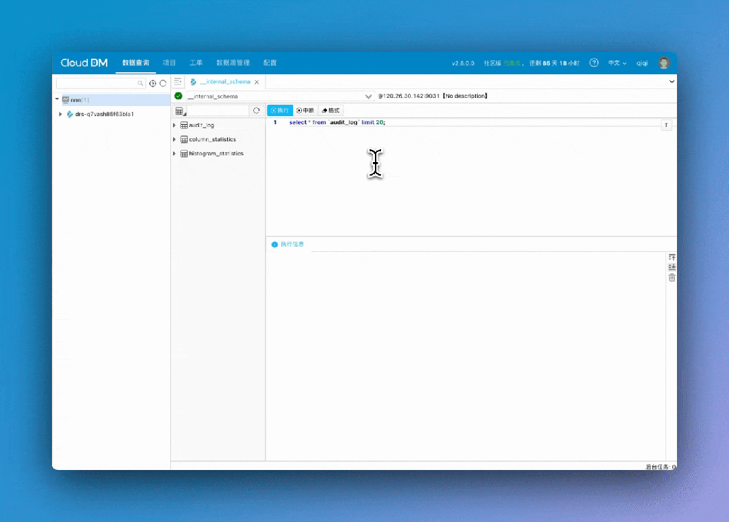Image resolution: width=729 pixels, height=522 pixels.
Task: Refresh the datasource tree
Action: pos(163,83)
